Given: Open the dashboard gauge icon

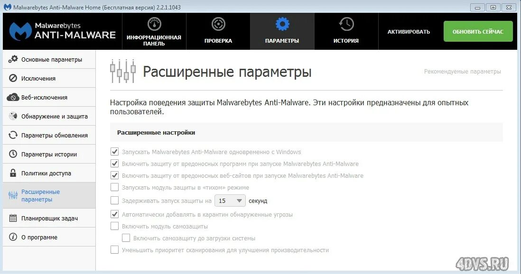Looking at the screenshot, I should pyautogui.click(x=154, y=24).
